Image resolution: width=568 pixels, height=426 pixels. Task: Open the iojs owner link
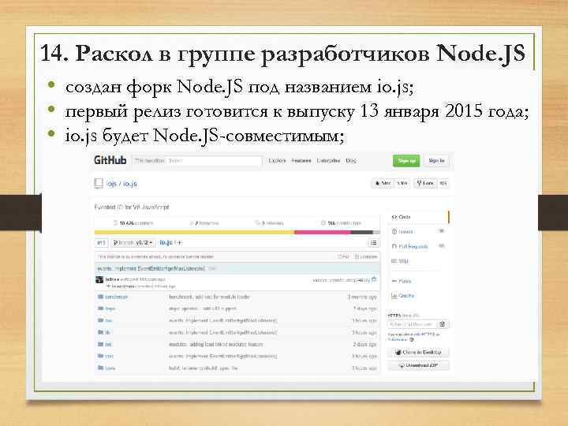(111, 184)
